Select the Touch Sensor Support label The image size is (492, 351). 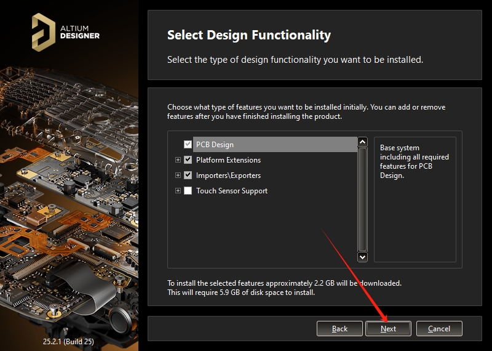232,191
